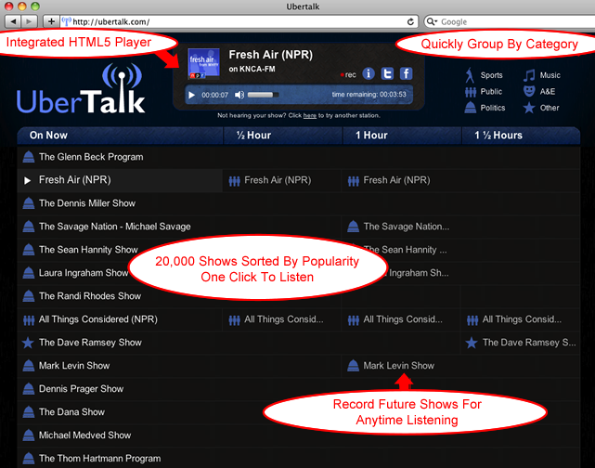This screenshot has width=595, height=468.
Task: Filter by the Other star icon
Action: click(x=529, y=108)
